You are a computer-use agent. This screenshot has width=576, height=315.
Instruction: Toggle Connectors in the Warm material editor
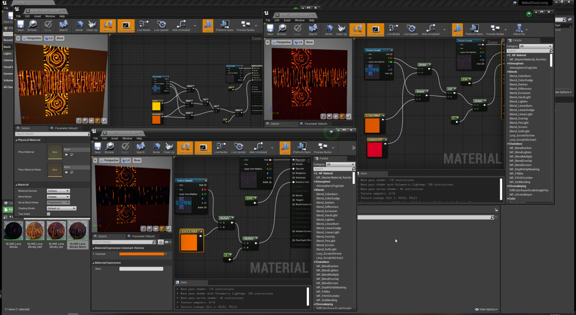click(185, 148)
